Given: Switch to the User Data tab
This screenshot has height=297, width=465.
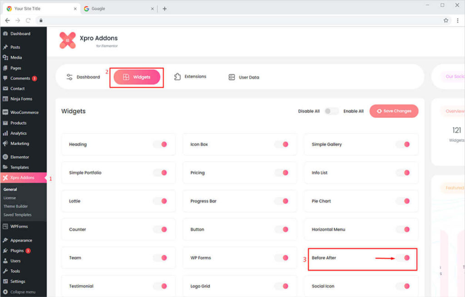Looking at the screenshot, I should point(244,77).
